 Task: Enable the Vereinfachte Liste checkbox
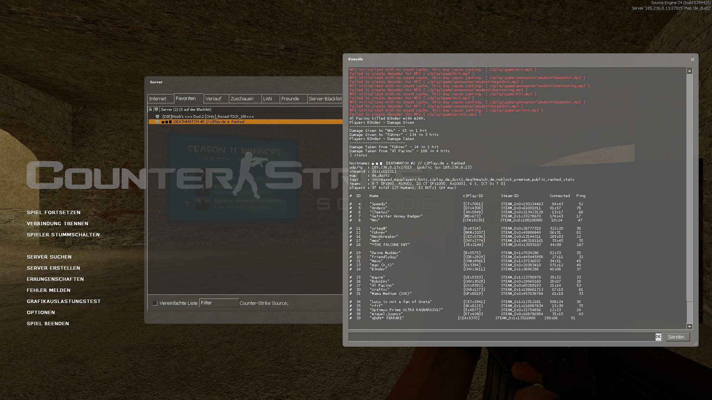tap(155, 303)
